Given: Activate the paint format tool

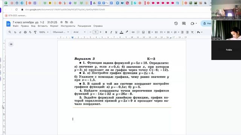Looking at the screenshot, I should tap(35, 32).
